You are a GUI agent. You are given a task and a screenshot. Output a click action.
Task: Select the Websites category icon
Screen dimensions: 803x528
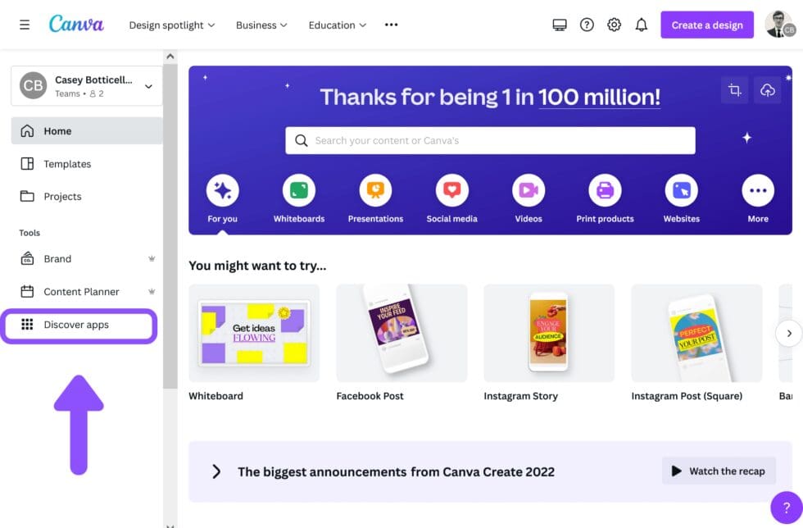coord(681,191)
